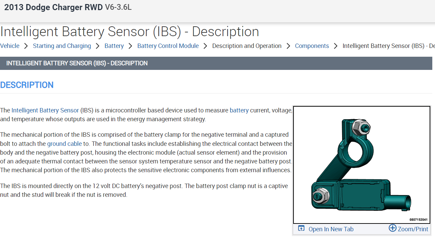The height and width of the screenshot is (237, 435).
Task: Click the V6-3.6L engine label
Action: coord(118,7)
